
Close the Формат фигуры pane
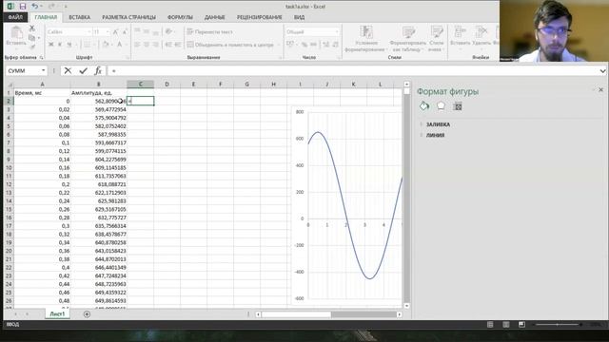coord(600,90)
